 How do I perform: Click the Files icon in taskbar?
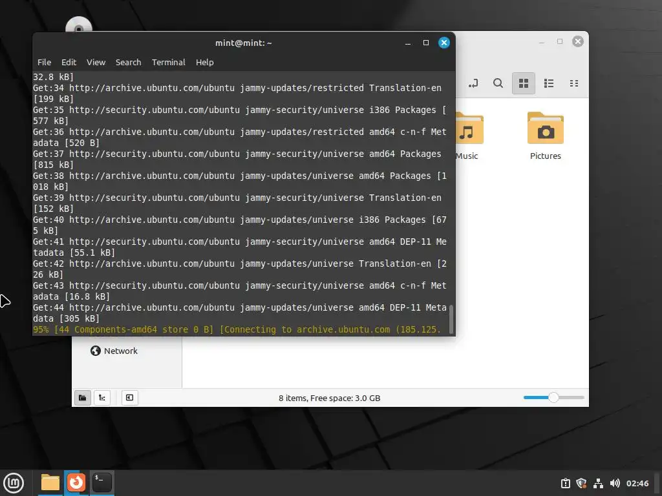pyautogui.click(x=50, y=483)
